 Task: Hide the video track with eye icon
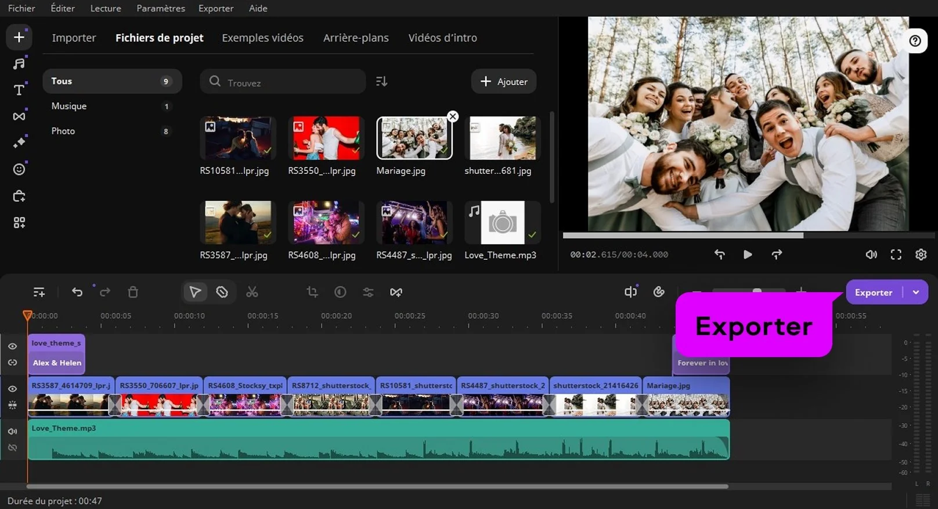pyautogui.click(x=12, y=388)
